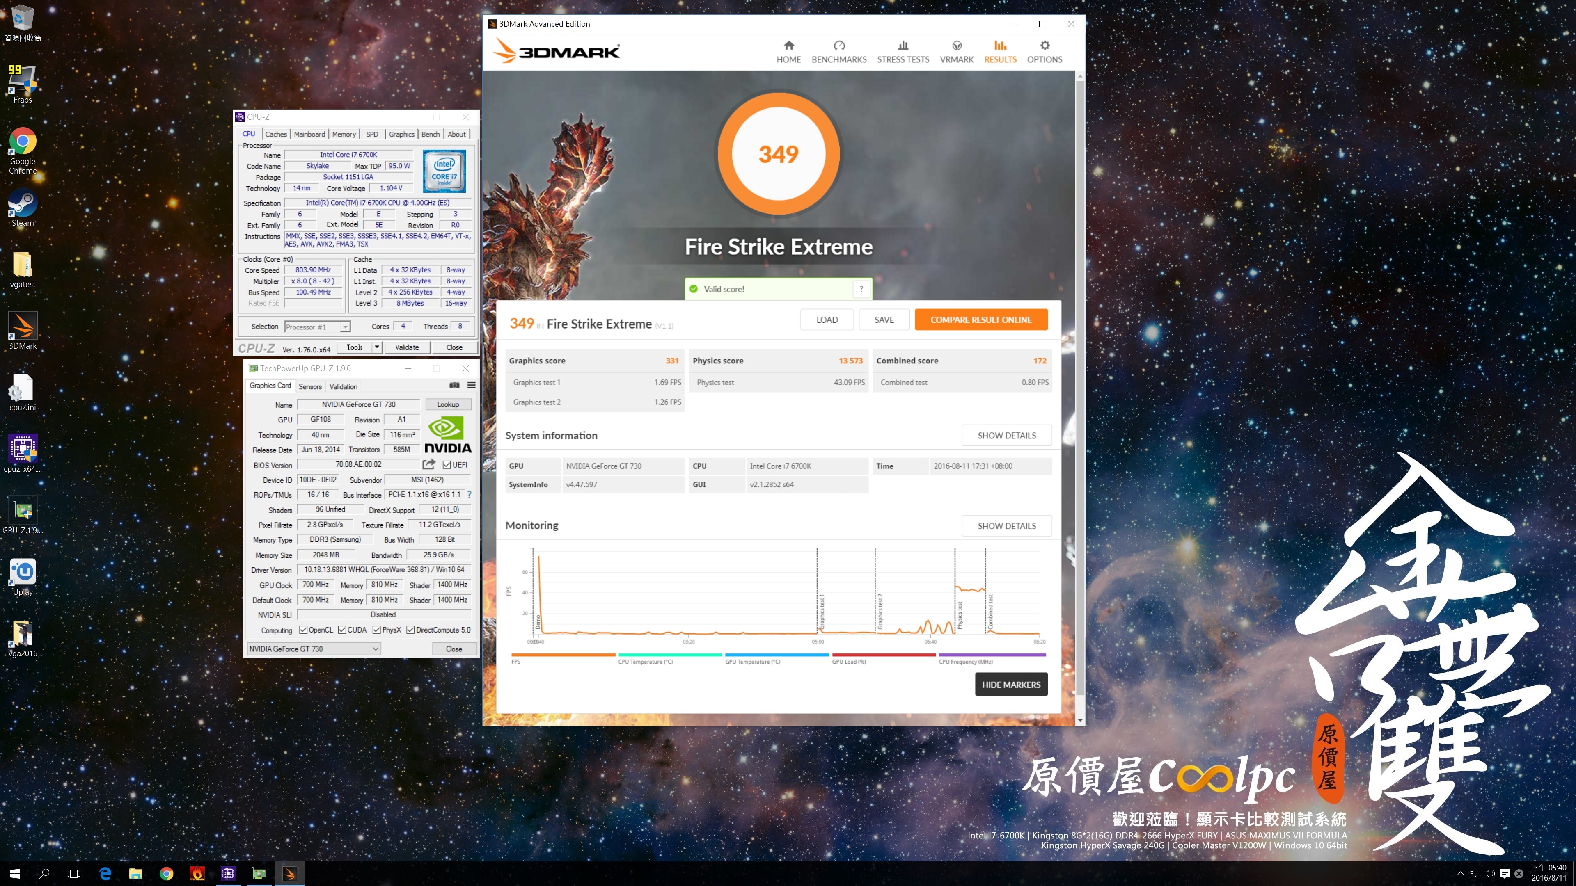This screenshot has height=886, width=1576.
Task: Toggle the CUDA checkbox
Action: click(342, 630)
